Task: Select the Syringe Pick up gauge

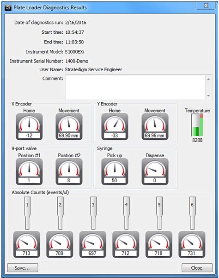Action: click(115, 172)
